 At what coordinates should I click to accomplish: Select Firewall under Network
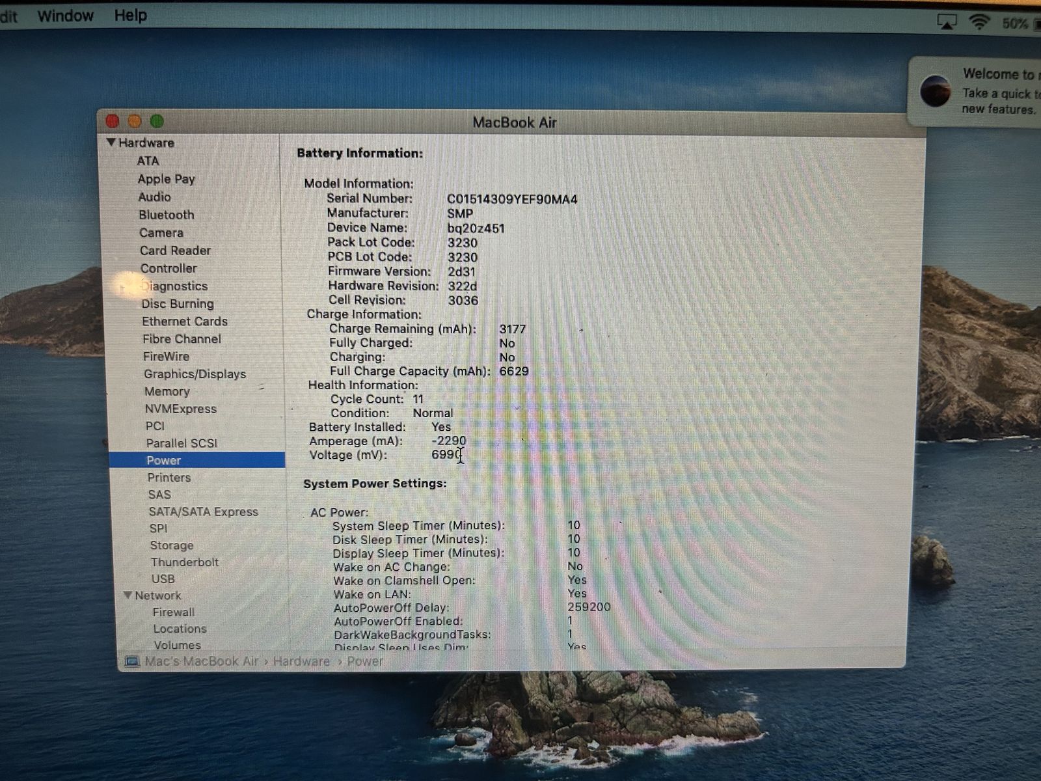[x=173, y=612]
